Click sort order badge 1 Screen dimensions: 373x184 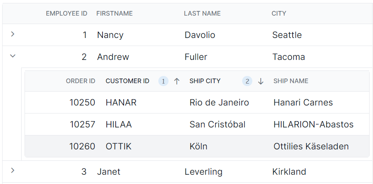tap(163, 81)
